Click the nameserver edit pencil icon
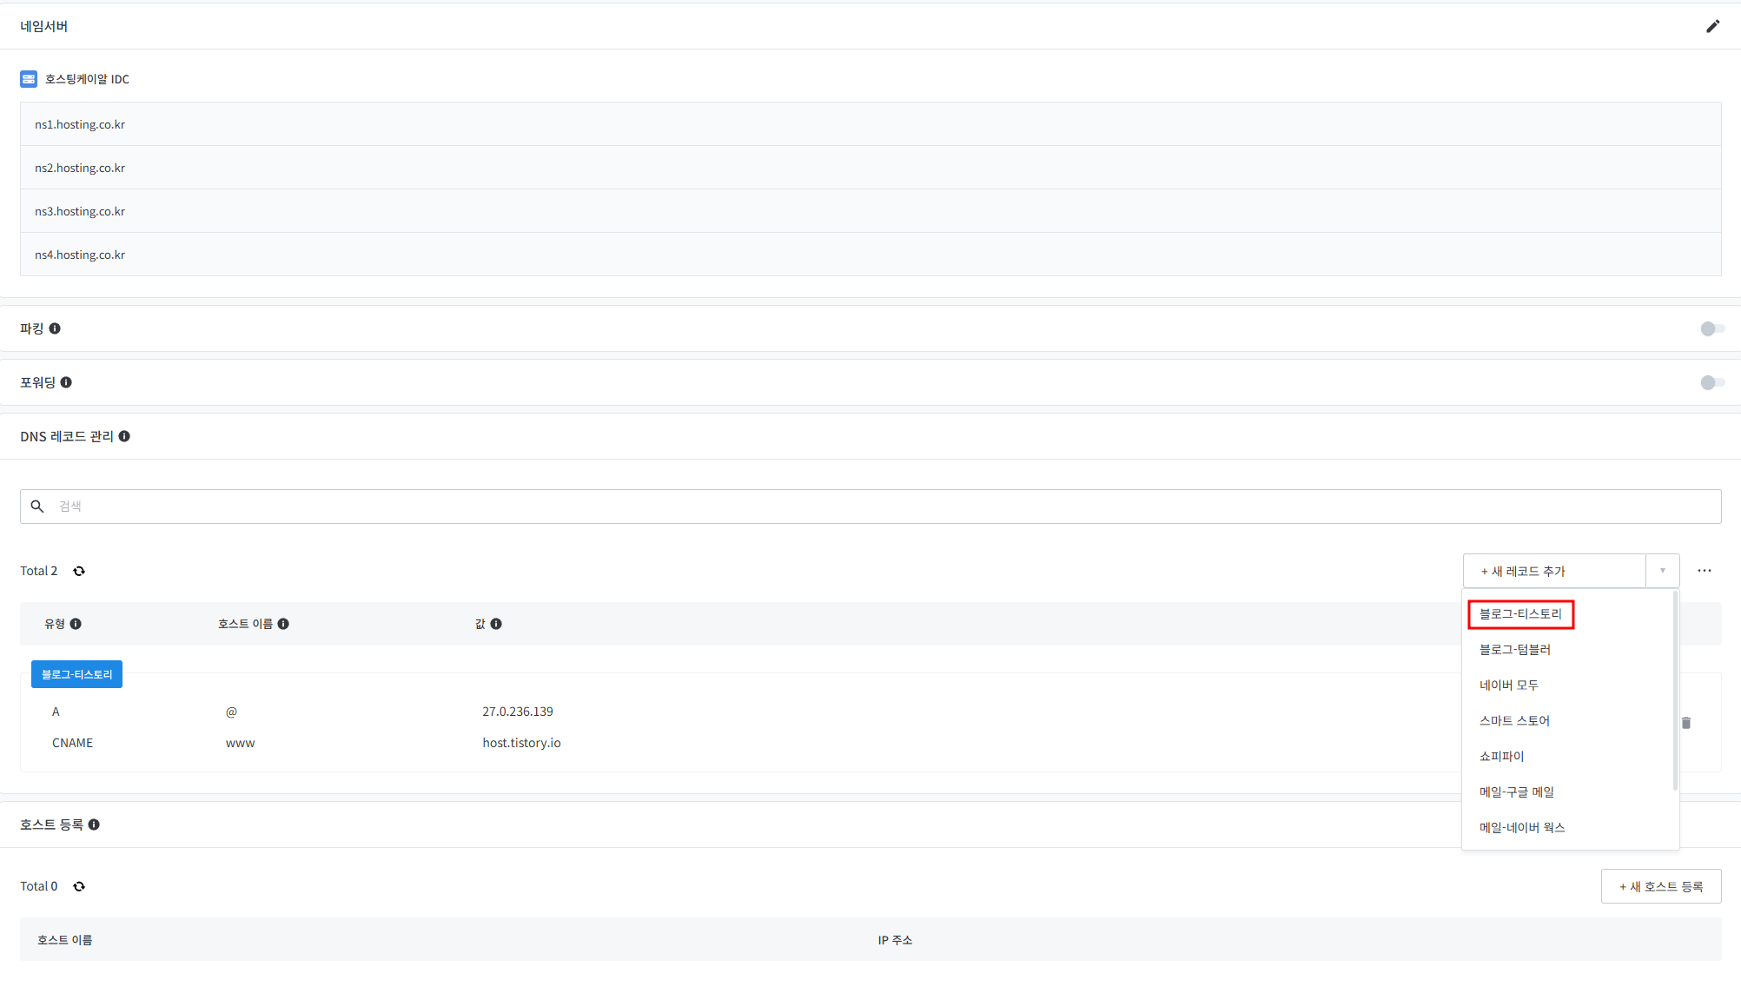The height and width of the screenshot is (1000, 1741). point(1712,26)
